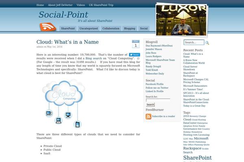Click the May 1 calendar date icon
Image resolution: width=244 pixels, height=162 pixels.
point(136,44)
